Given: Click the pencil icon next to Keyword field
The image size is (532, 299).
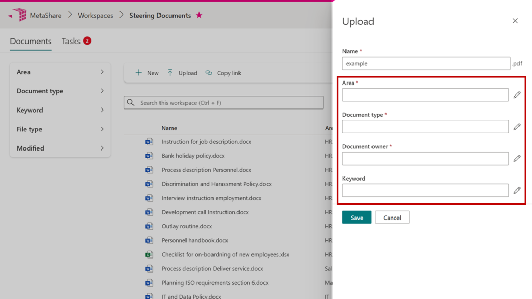Looking at the screenshot, I should (517, 191).
